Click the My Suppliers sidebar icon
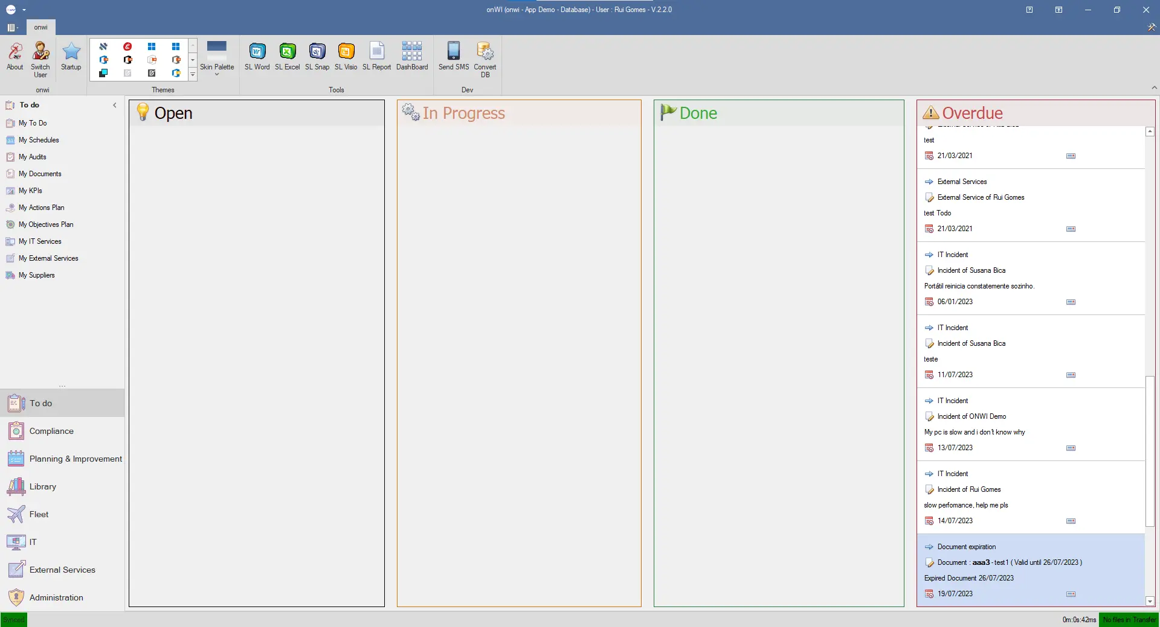Image resolution: width=1160 pixels, height=627 pixels. pos(10,275)
